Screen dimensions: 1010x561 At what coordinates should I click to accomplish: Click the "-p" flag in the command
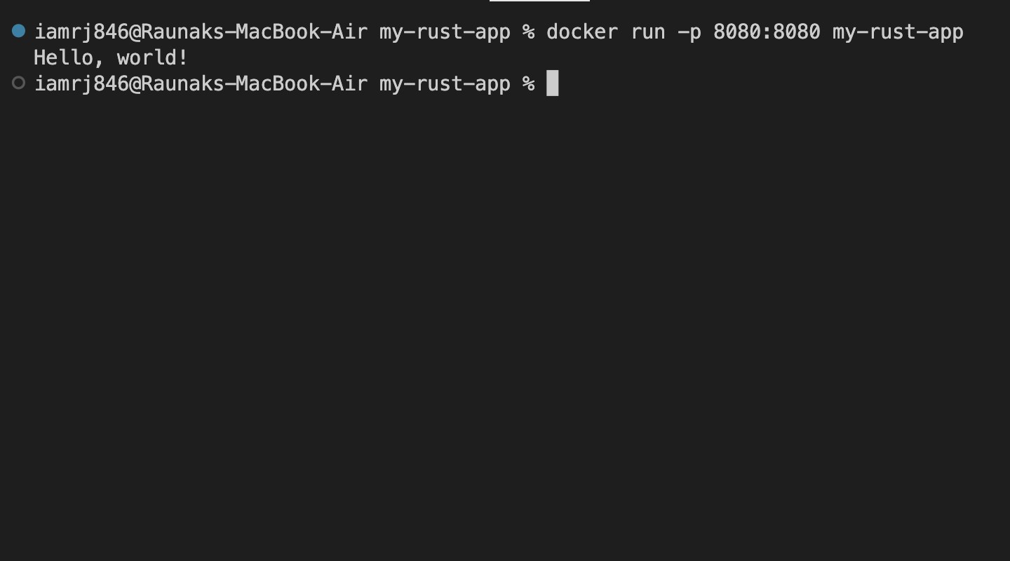pos(689,32)
